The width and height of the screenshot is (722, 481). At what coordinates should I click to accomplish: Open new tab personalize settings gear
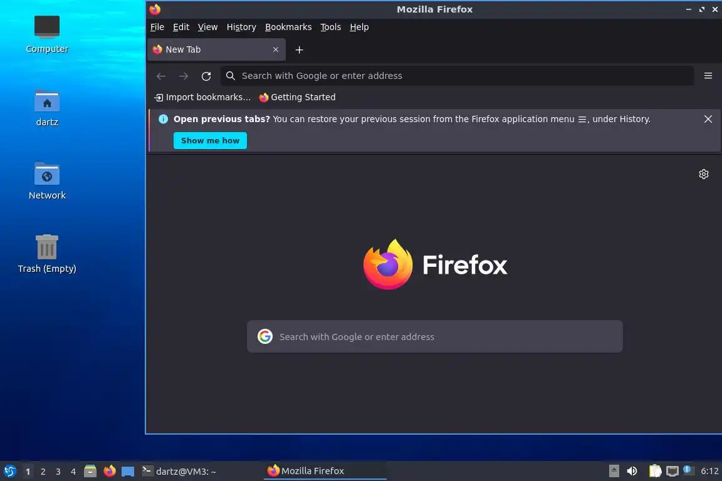[704, 174]
